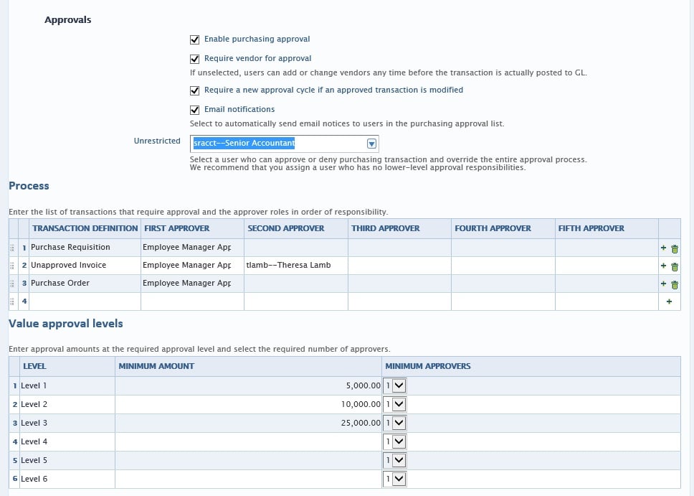Click the drag handle of Unapproved Invoice row
Screen dimensions: 694x496
12,266
